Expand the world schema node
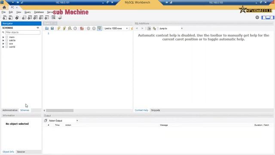This screenshot has height=155, width=275. (3, 47)
